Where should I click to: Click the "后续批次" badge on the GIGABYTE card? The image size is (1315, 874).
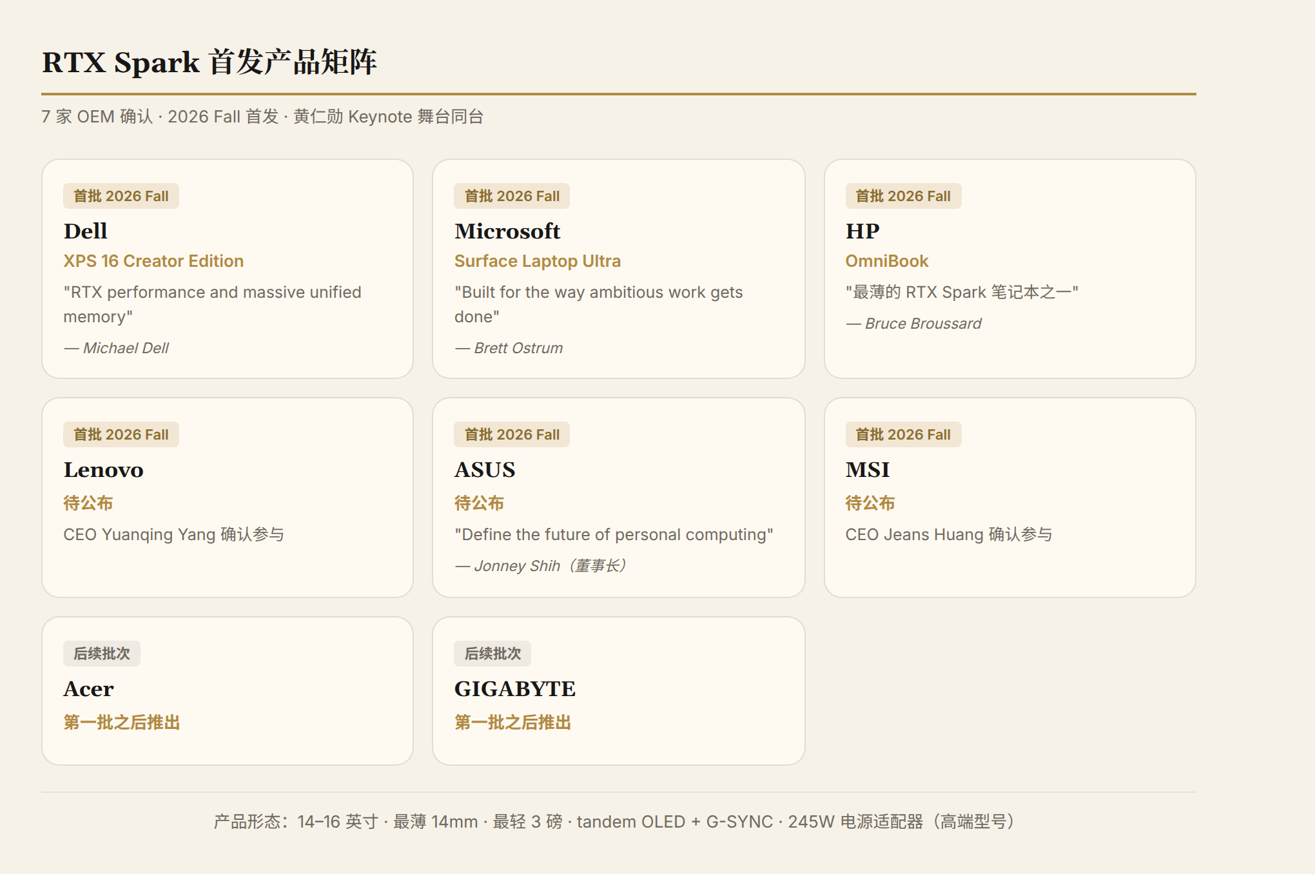coord(492,654)
